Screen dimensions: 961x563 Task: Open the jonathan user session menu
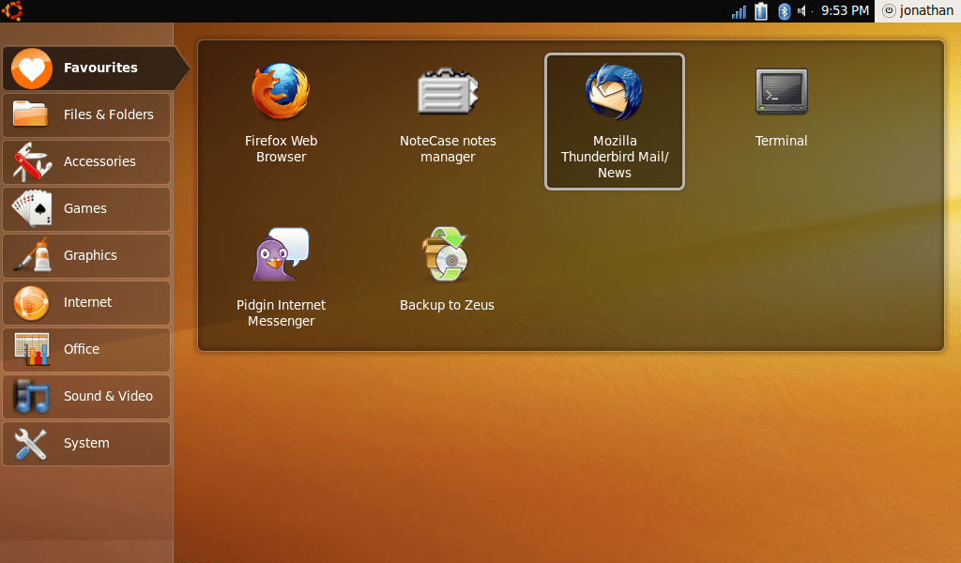(x=918, y=11)
